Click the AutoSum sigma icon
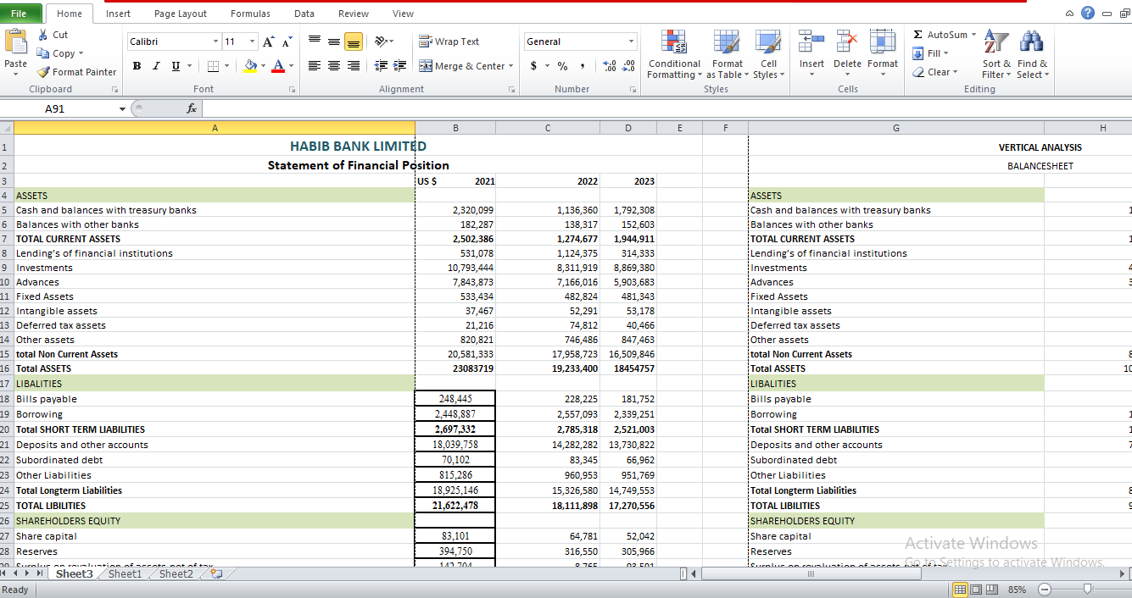Image resolution: width=1132 pixels, height=598 pixels. click(x=918, y=35)
